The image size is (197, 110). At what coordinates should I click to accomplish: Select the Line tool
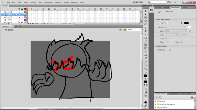146,35
